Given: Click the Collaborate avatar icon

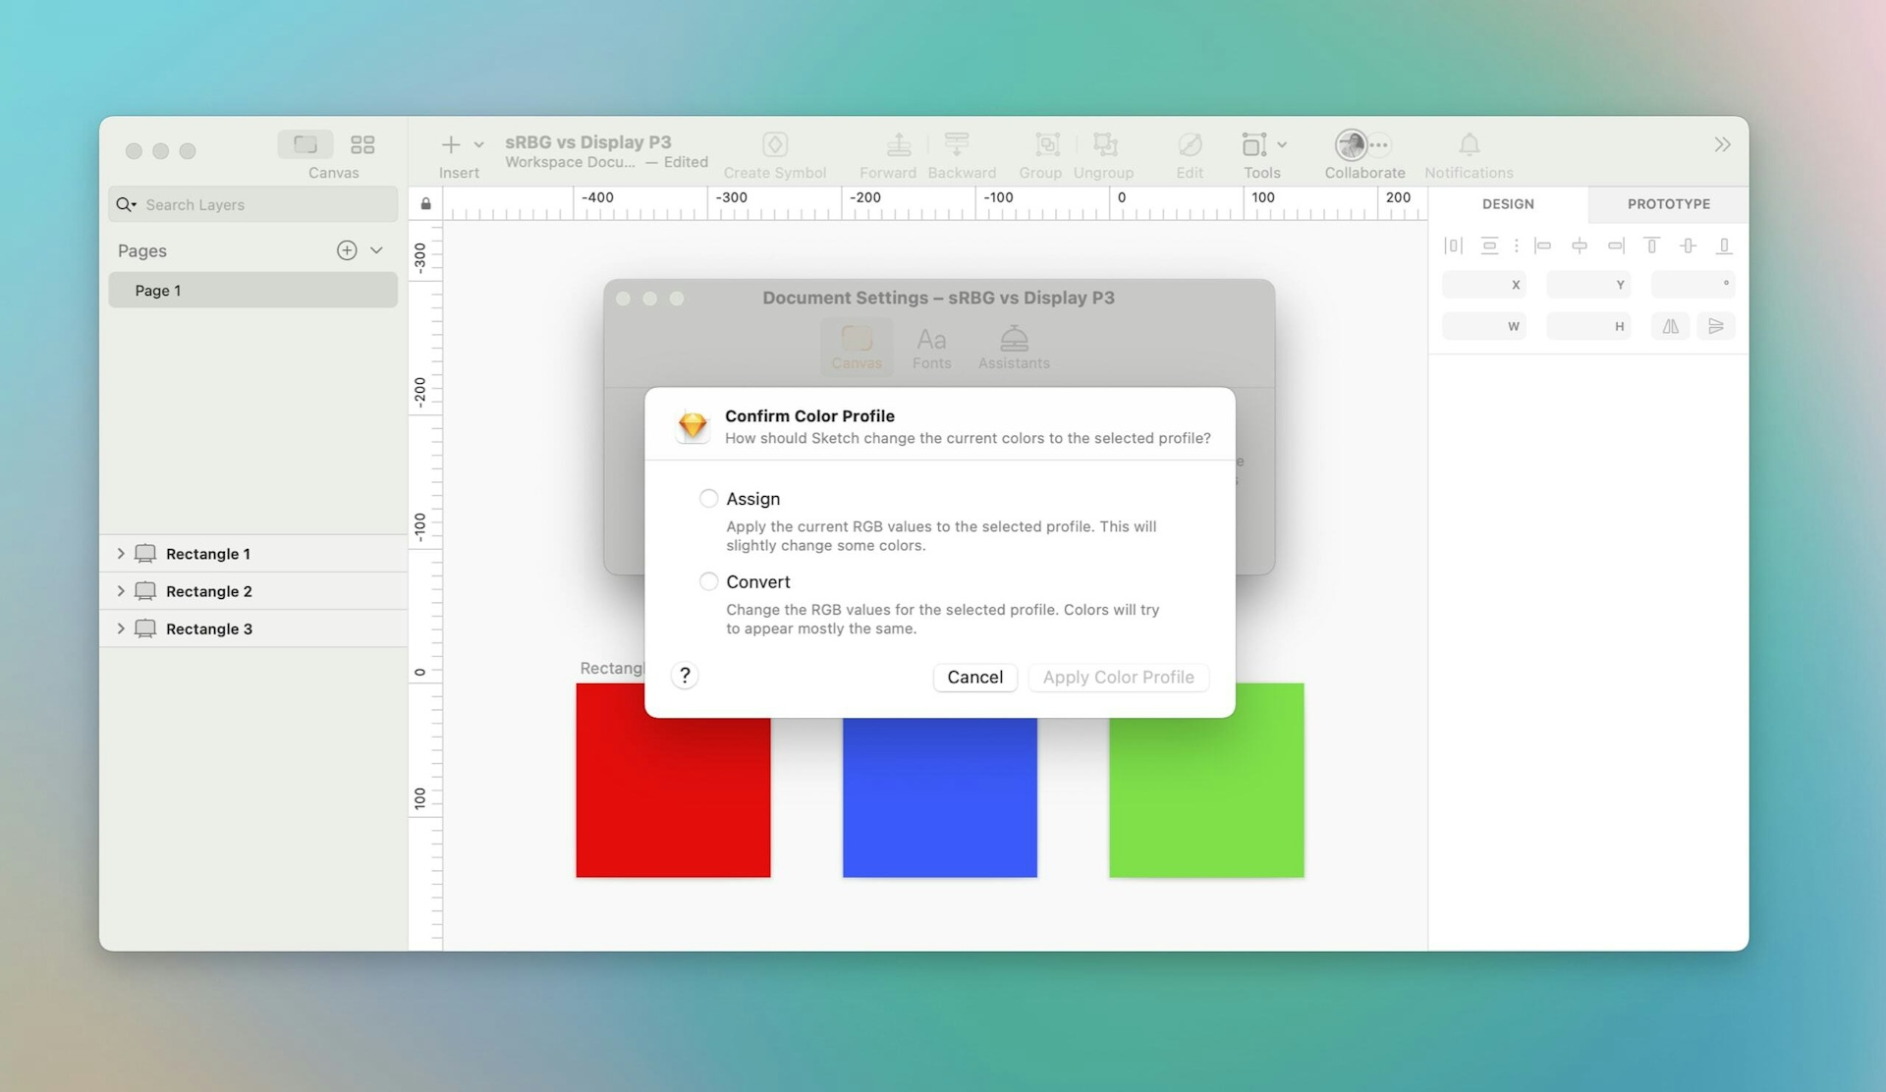Looking at the screenshot, I should tap(1352, 145).
